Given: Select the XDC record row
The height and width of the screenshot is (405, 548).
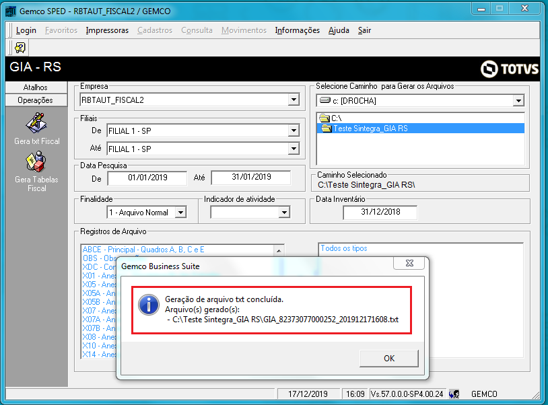Looking at the screenshot, I should 99,267.
